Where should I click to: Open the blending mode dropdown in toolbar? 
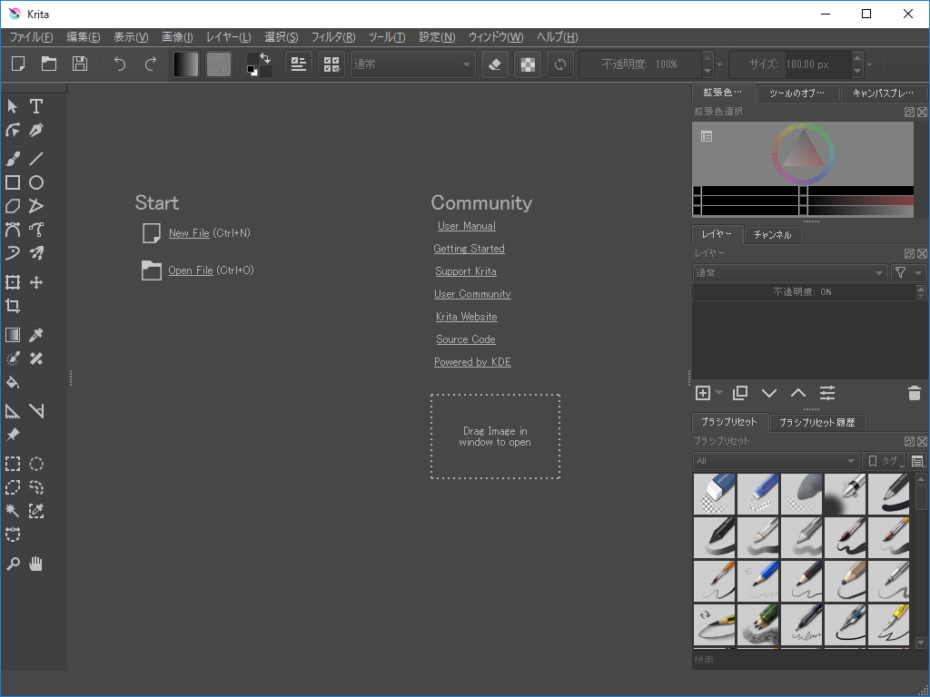coord(413,64)
